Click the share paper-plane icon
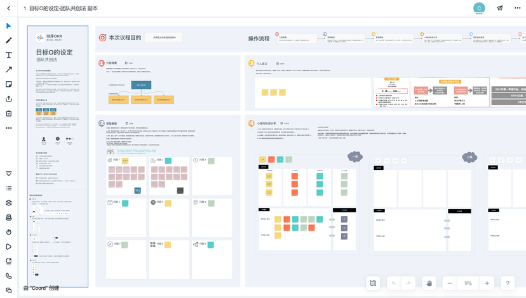The image size is (526, 298). pos(500,8)
